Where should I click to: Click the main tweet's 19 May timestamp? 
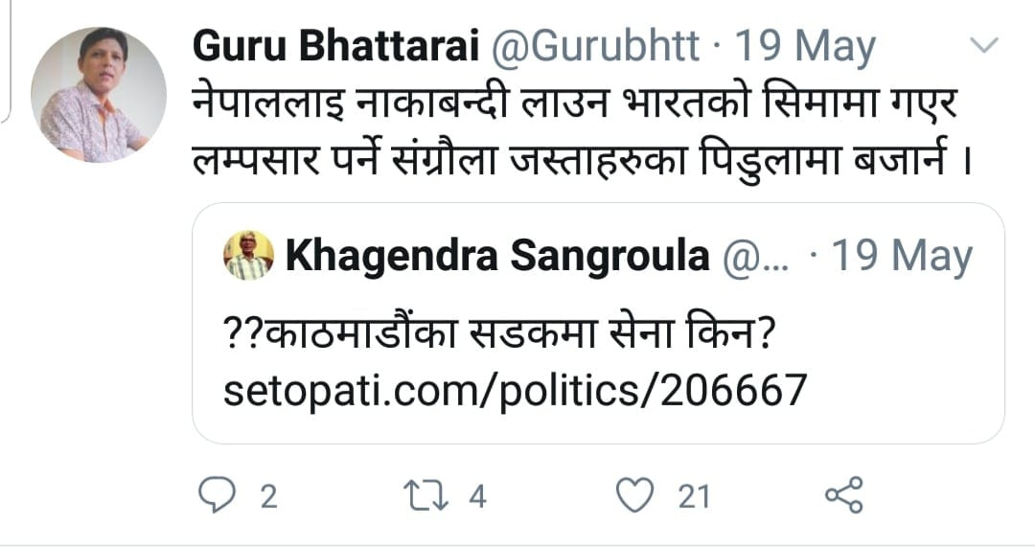point(805,47)
